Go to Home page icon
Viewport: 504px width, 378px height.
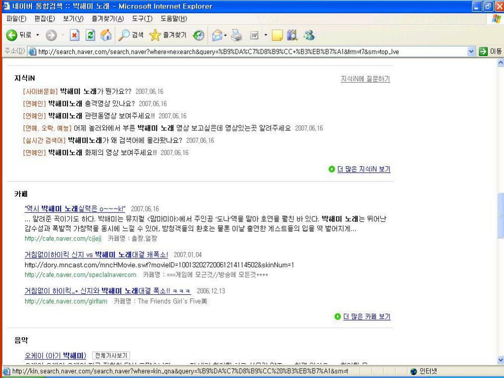pyautogui.click(x=106, y=35)
